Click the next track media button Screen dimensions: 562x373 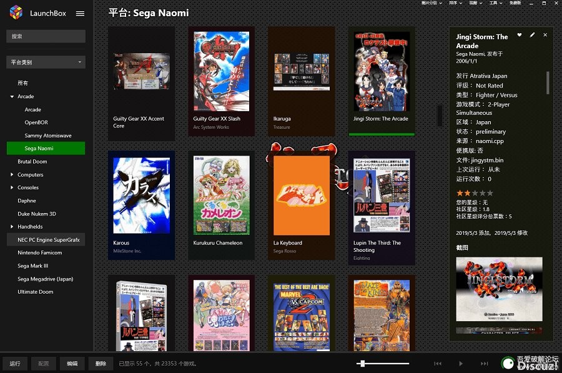(x=484, y=363)
